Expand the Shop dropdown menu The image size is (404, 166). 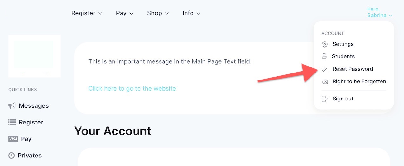click(x=158, y=13)
